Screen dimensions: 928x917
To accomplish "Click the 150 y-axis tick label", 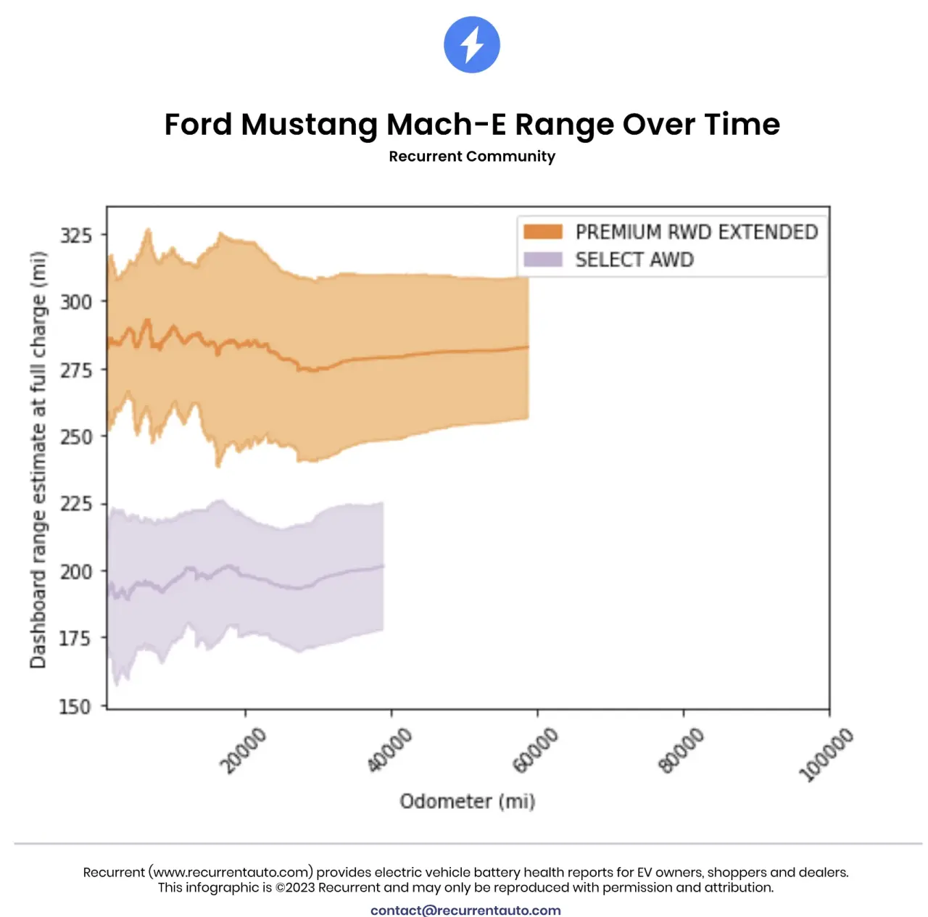I will point(76,706).
